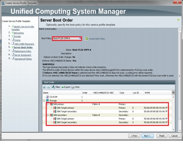Click the SAN primary icon

coord(51,104)
